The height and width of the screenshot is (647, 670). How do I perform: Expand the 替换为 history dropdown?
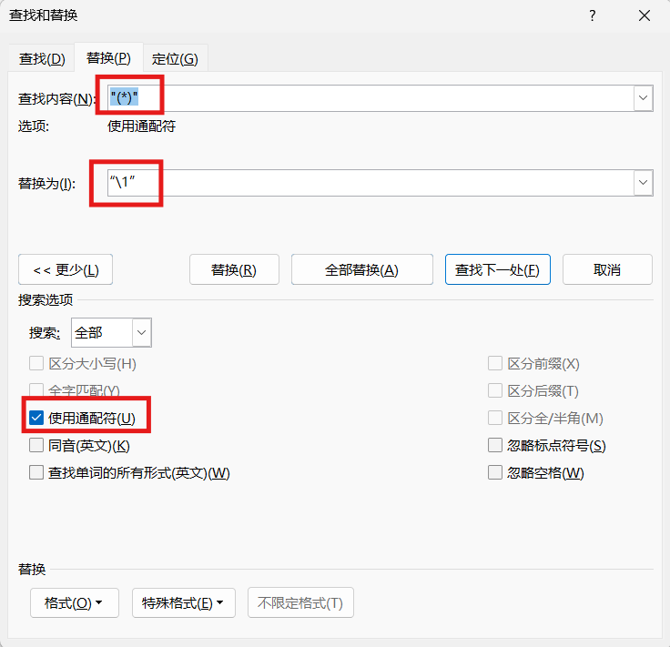tap(644, 183)
